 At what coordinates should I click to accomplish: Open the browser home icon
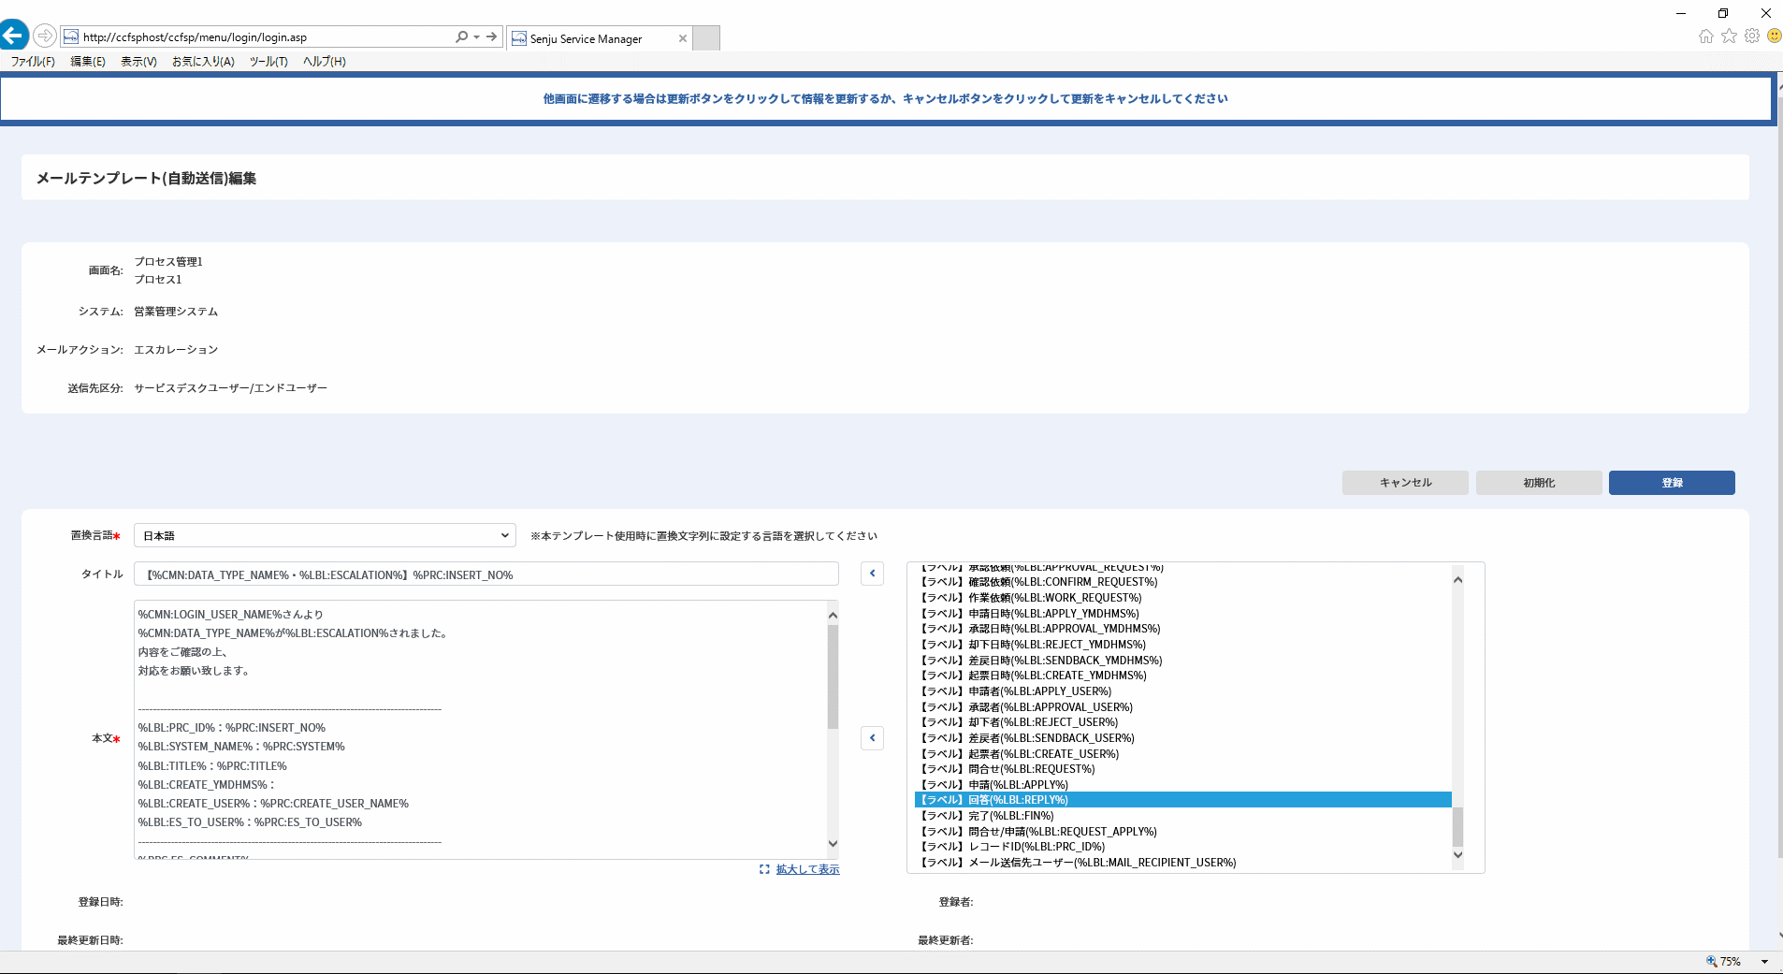[x=1706, y=36]
